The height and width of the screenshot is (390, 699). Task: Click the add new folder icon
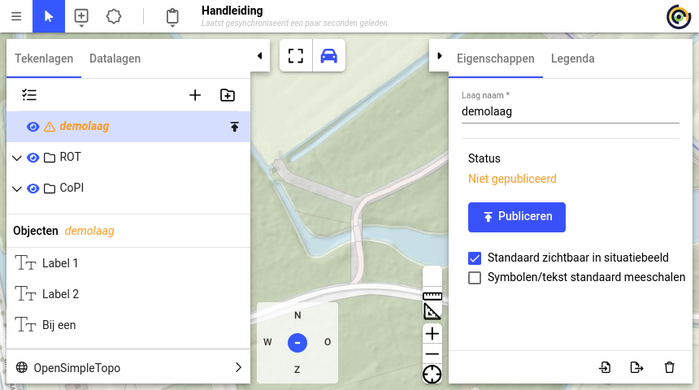(228, 95)
